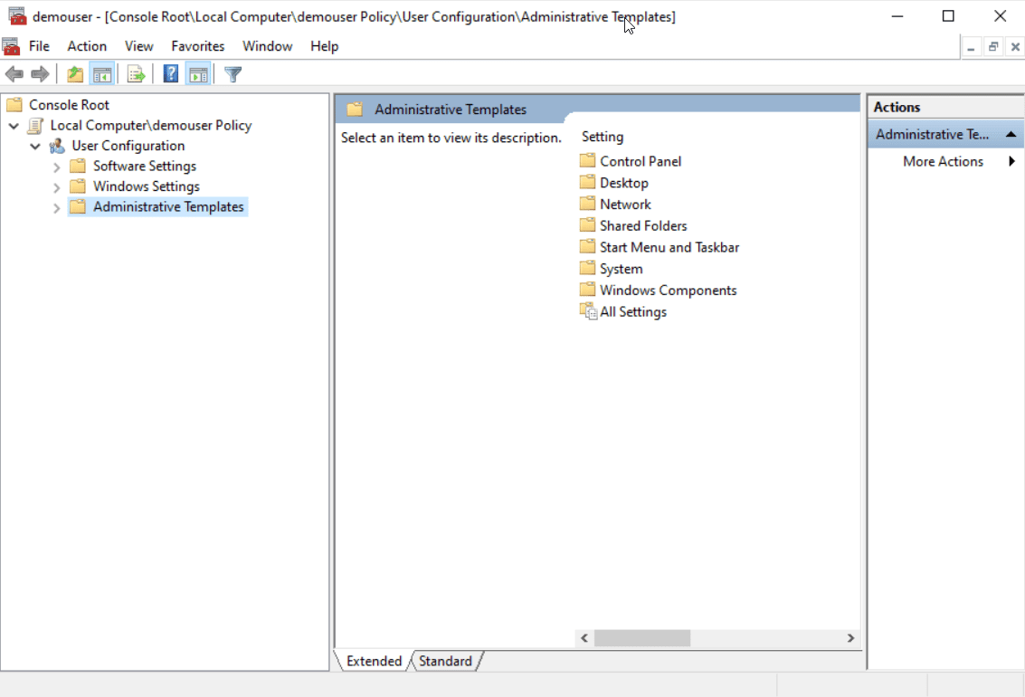Image resolution: width=1025 pixels, height=697 pixels.
Task: Click scrollbar left arrow in settings list
Action: point(584,637)
